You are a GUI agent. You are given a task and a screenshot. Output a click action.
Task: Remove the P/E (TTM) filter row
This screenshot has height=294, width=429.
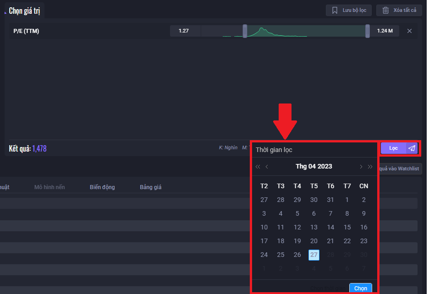pos(410,31)
